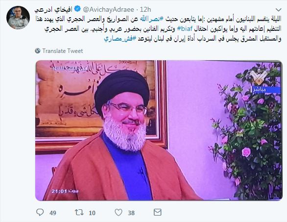Viewport: 287px width, 222px height.
Task: Click the likes count 38
Action: click(x=131, y=213)
